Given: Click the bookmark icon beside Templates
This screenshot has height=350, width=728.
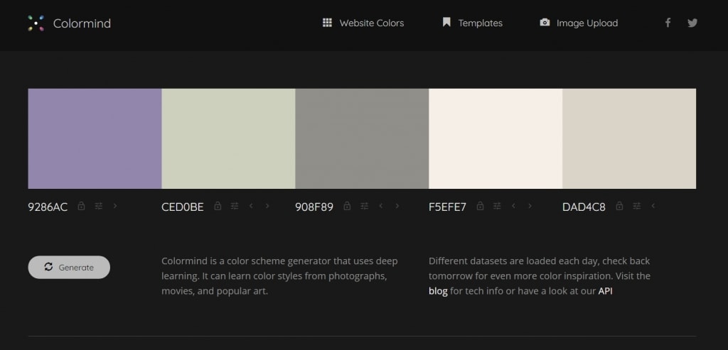Looking at the screenshot, I should [x=446, y=22].
